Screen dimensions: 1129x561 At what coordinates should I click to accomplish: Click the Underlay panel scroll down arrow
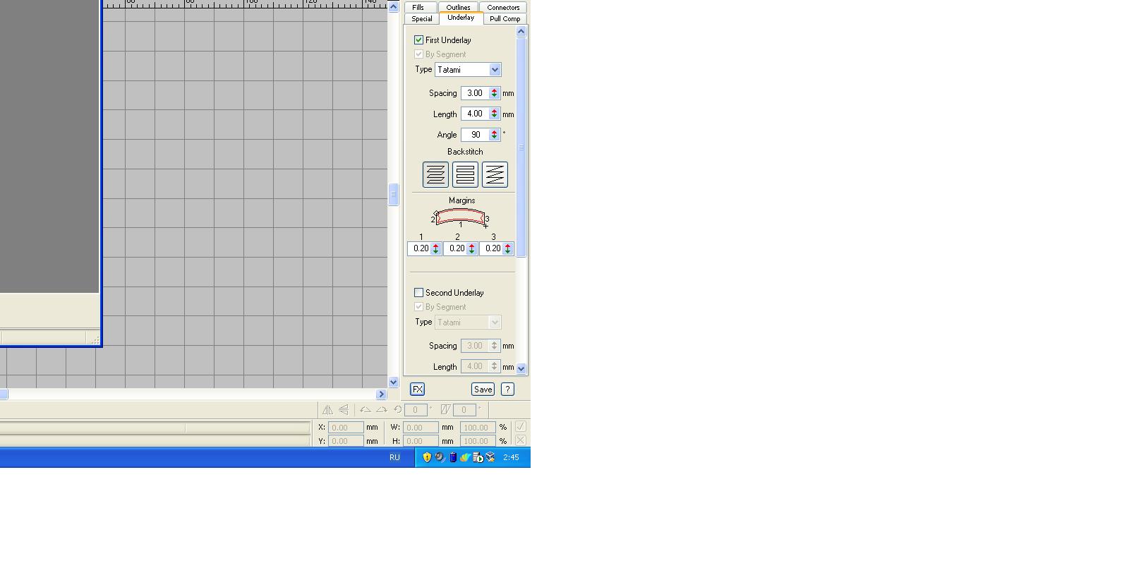(521, 368)
